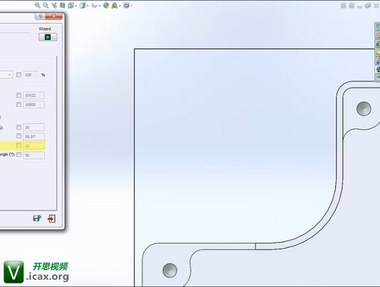Viewport: 380px width, 287px height.
Task: Open the Appearances color ball tab
Action: [x=378, y=69]
